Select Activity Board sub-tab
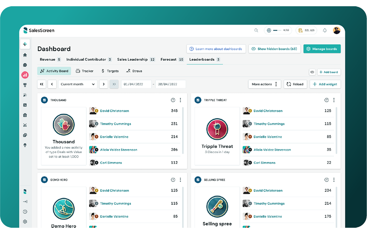This screenshot has height=234, width=367. coord(54,71)
